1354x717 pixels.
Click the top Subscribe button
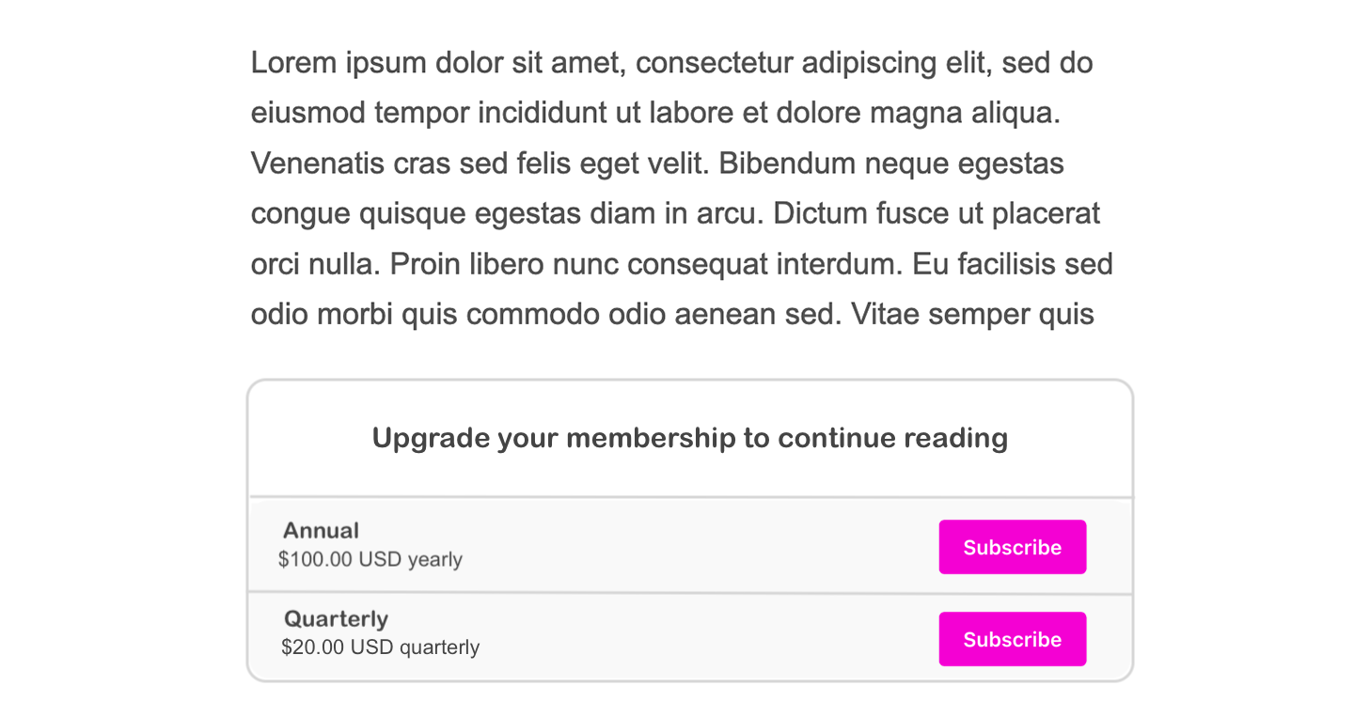1012,546
